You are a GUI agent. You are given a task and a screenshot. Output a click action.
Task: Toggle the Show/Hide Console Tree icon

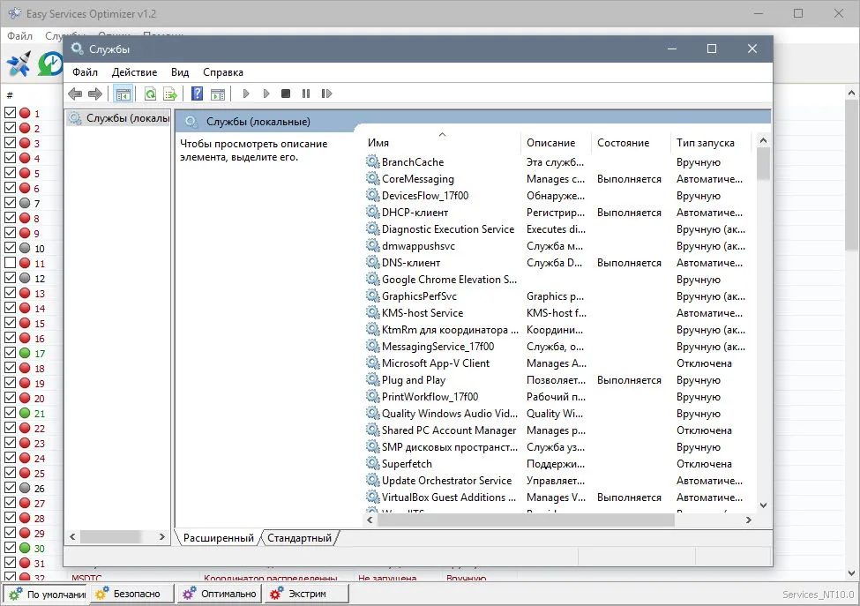123,94
